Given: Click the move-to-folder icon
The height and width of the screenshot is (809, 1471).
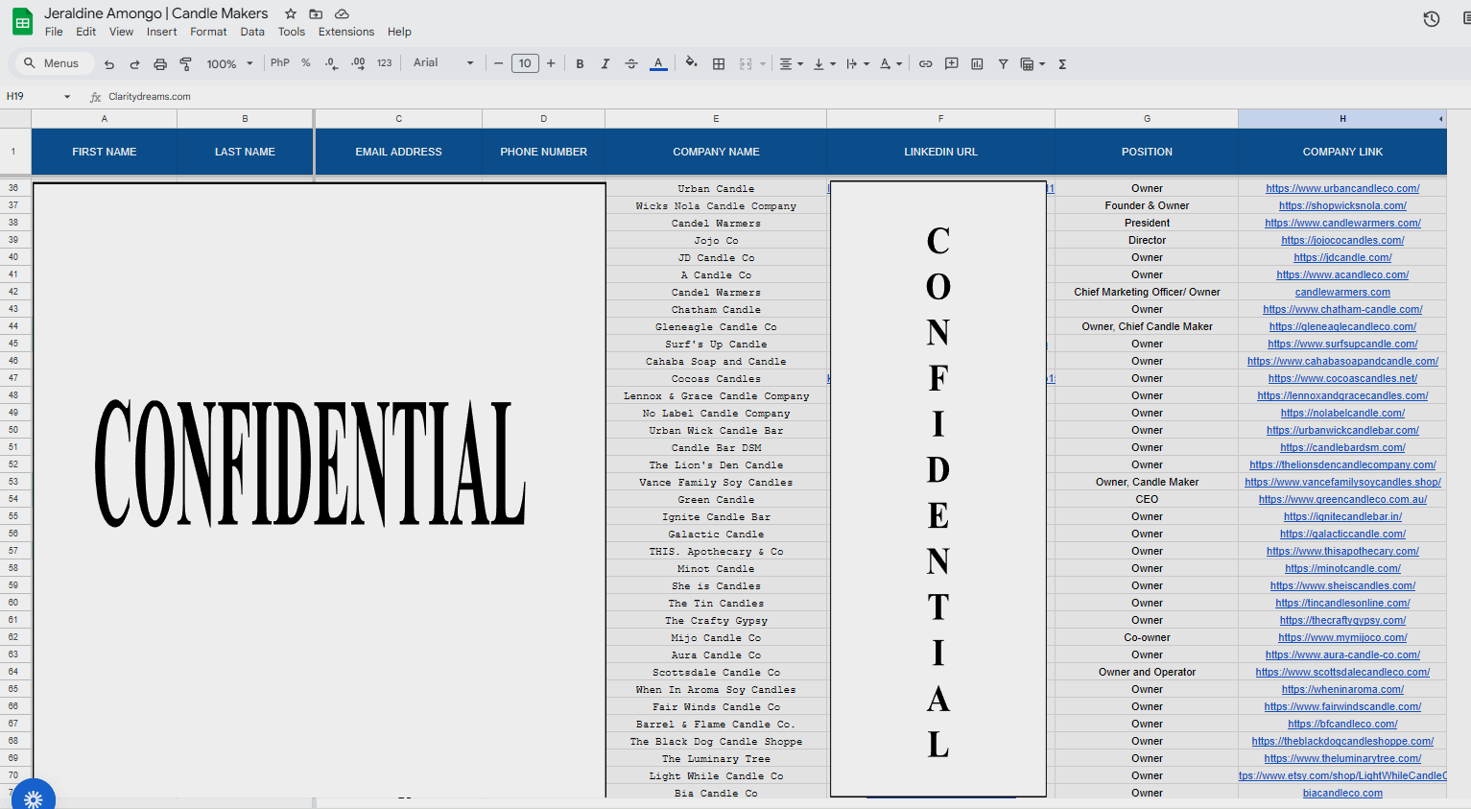Looking at the screenshot, I should (316, 13).
